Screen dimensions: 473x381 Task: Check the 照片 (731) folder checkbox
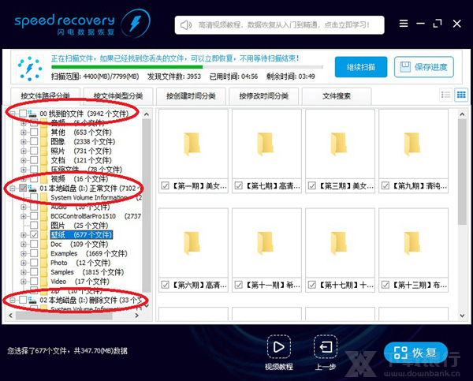tap(34, 151)
